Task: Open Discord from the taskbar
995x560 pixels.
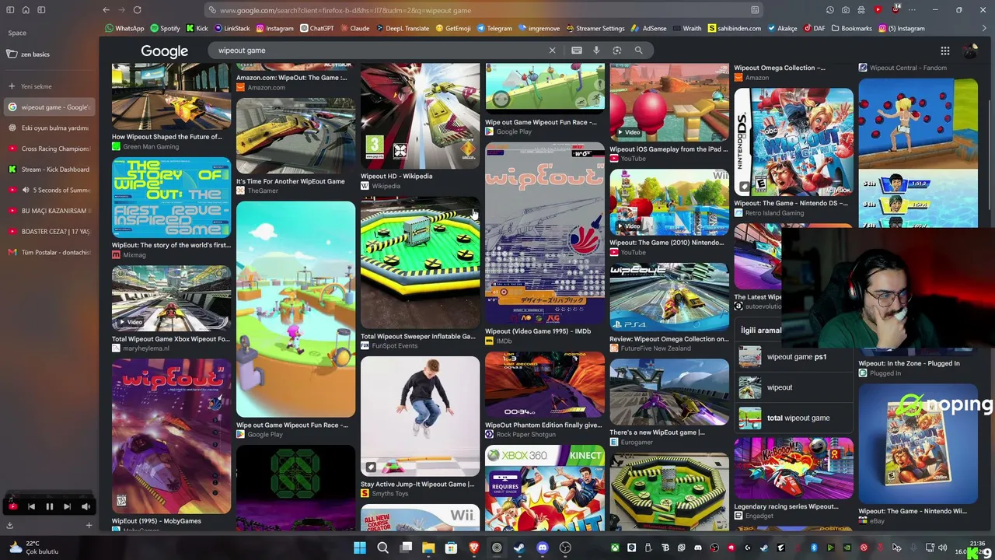Action: [542, 548]
